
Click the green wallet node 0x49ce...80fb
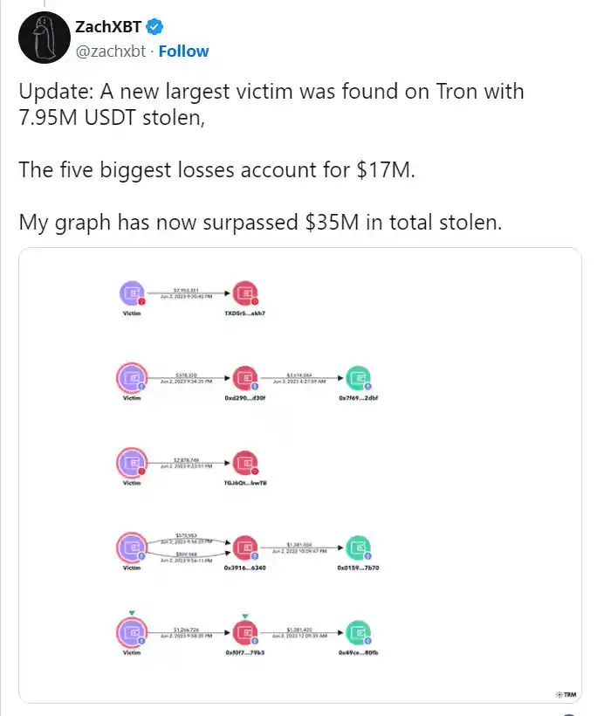coord(357,631)
